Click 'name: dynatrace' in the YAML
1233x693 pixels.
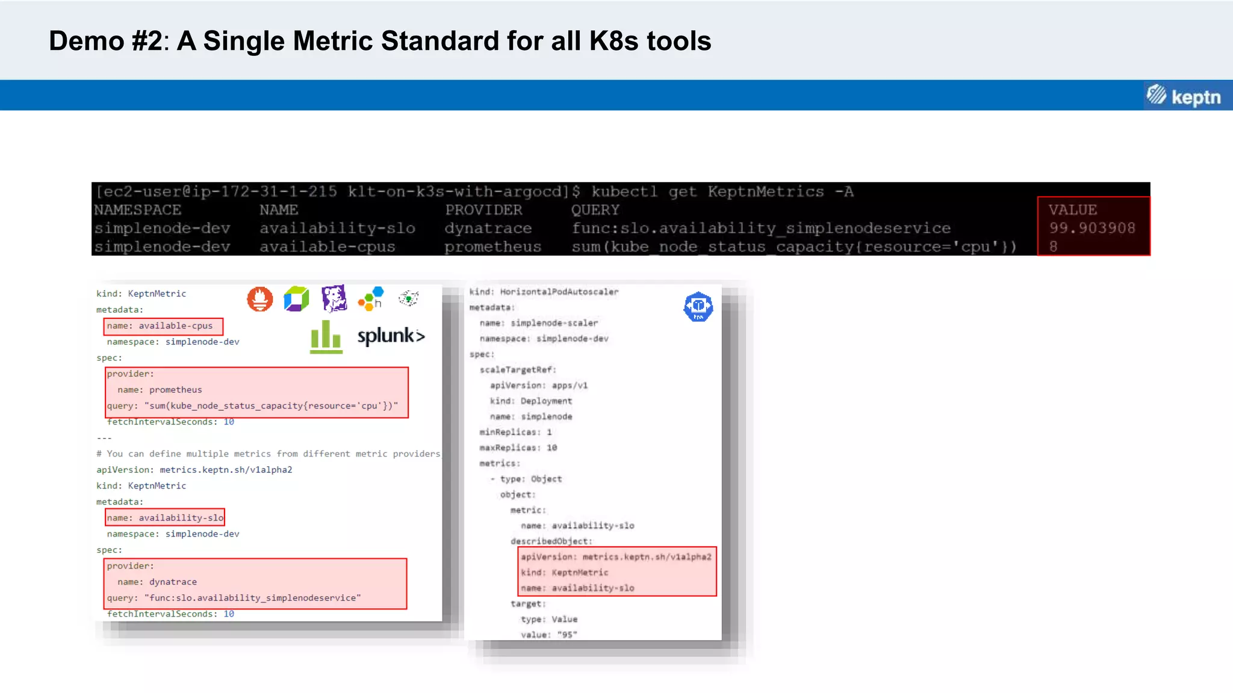[x=157, y=582]
